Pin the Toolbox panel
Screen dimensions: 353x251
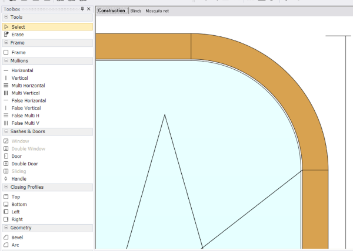82,9
